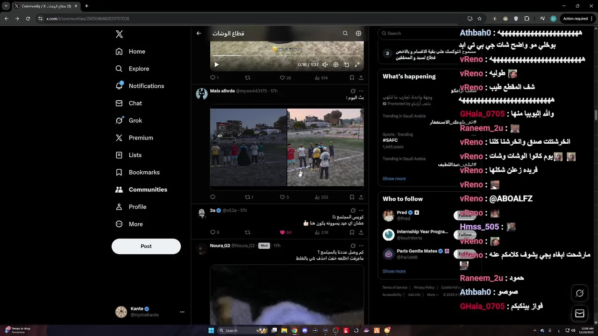598x336 pixels.
Task: Open Bookmarks from the sidebar
Action: click(138, 172)
